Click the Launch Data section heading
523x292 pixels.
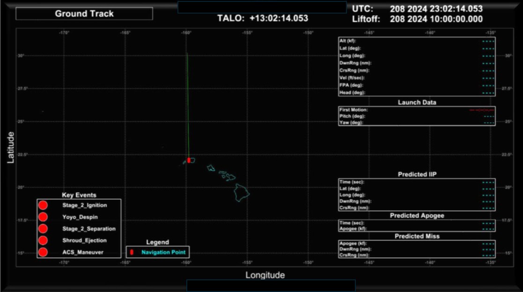[x=417, y=102]
